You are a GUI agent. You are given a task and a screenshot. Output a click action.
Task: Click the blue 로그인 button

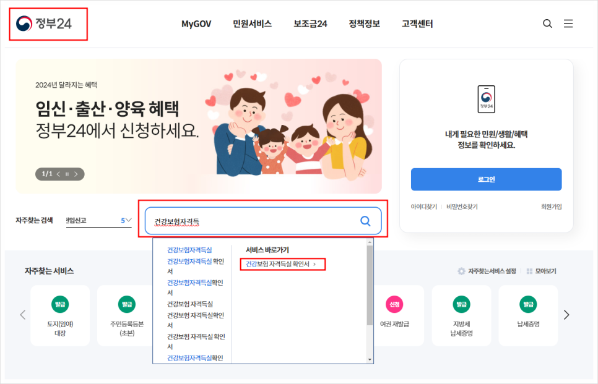tap(486, 179)
